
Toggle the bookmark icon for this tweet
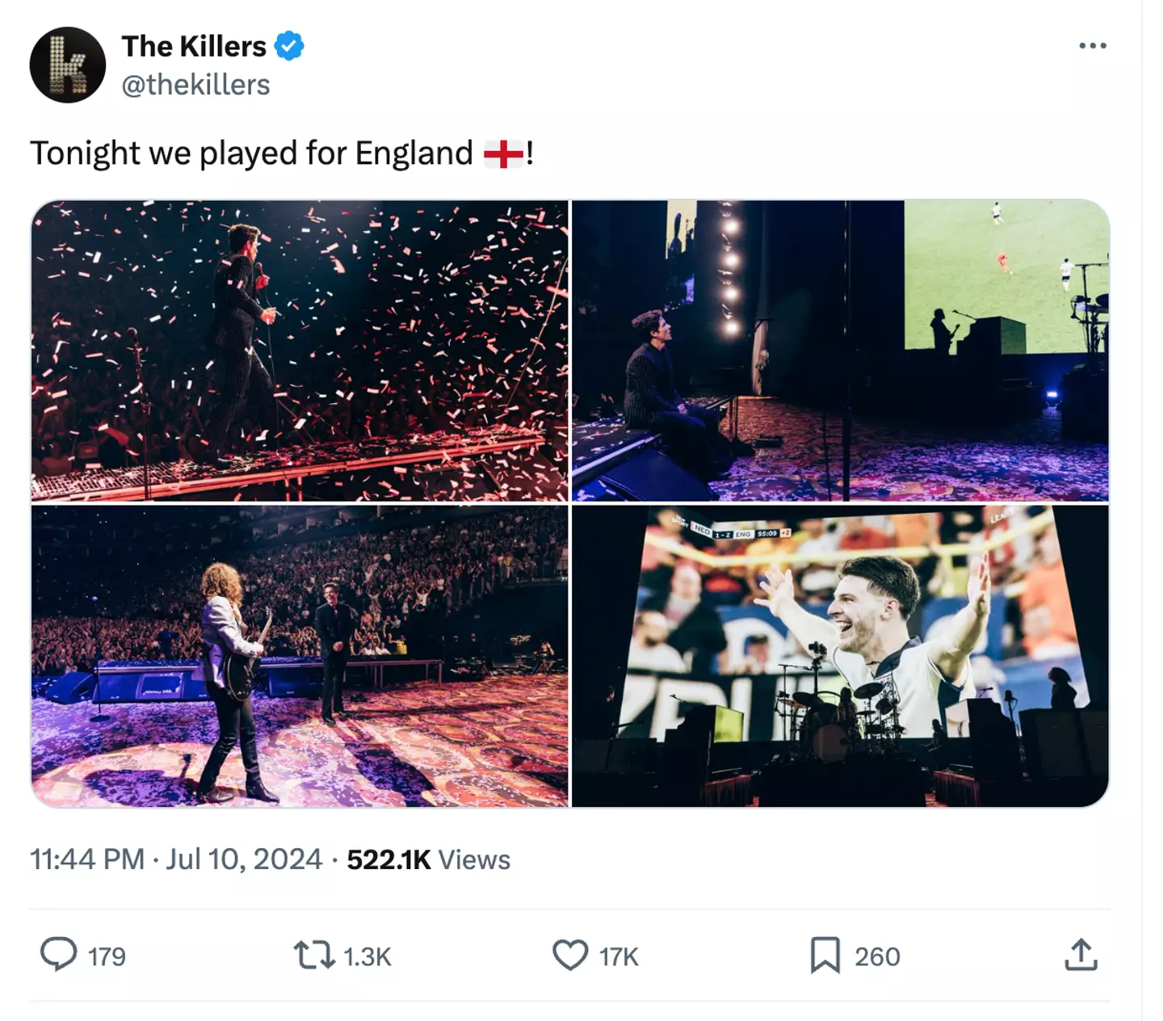pyautogui.click(x=825, y=955)
